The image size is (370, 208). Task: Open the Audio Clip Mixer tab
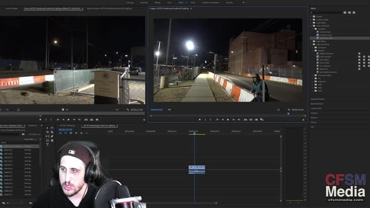109,9
